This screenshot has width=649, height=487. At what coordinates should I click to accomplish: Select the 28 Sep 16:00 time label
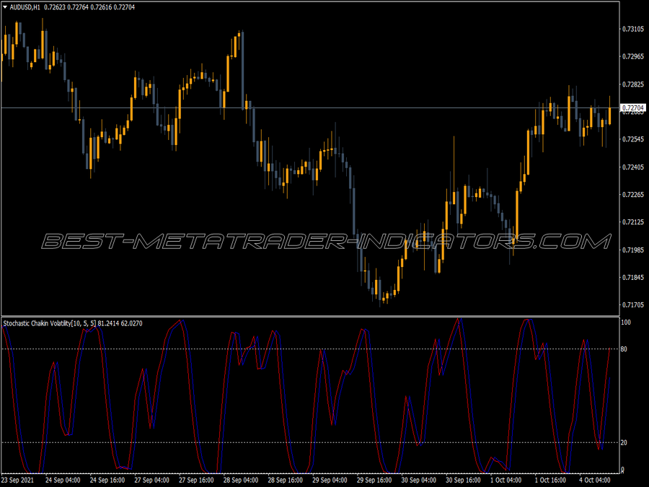[x=285, y=480]
